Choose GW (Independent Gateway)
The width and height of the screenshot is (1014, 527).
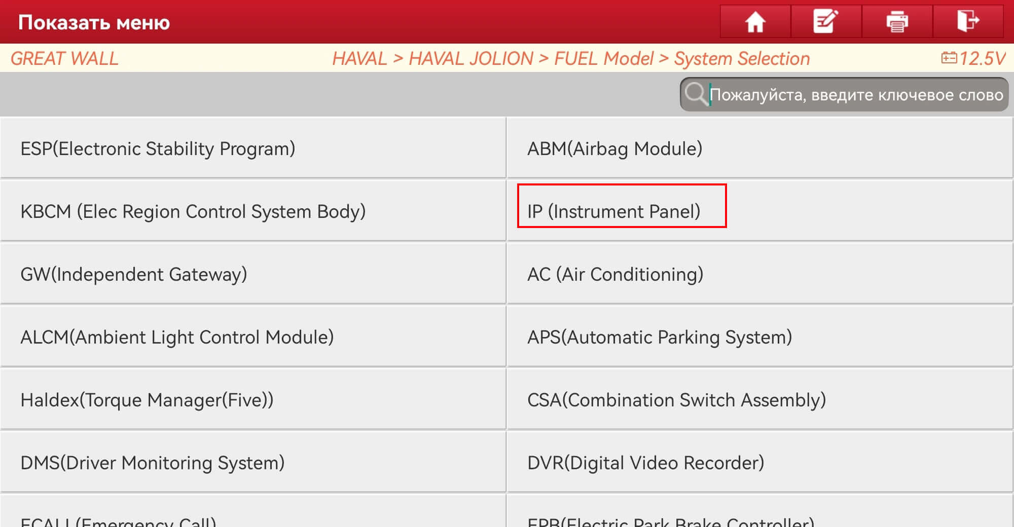point(253,274)
